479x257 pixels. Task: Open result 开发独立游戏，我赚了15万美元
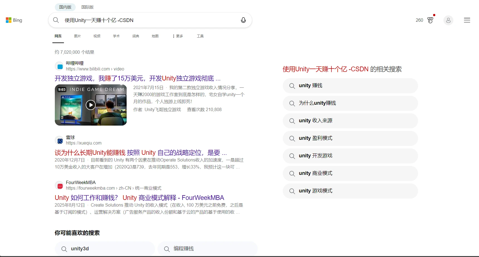tap(137, 78)
